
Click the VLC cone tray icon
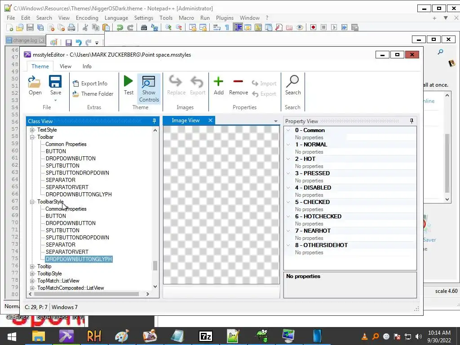[x=364, y=336]
